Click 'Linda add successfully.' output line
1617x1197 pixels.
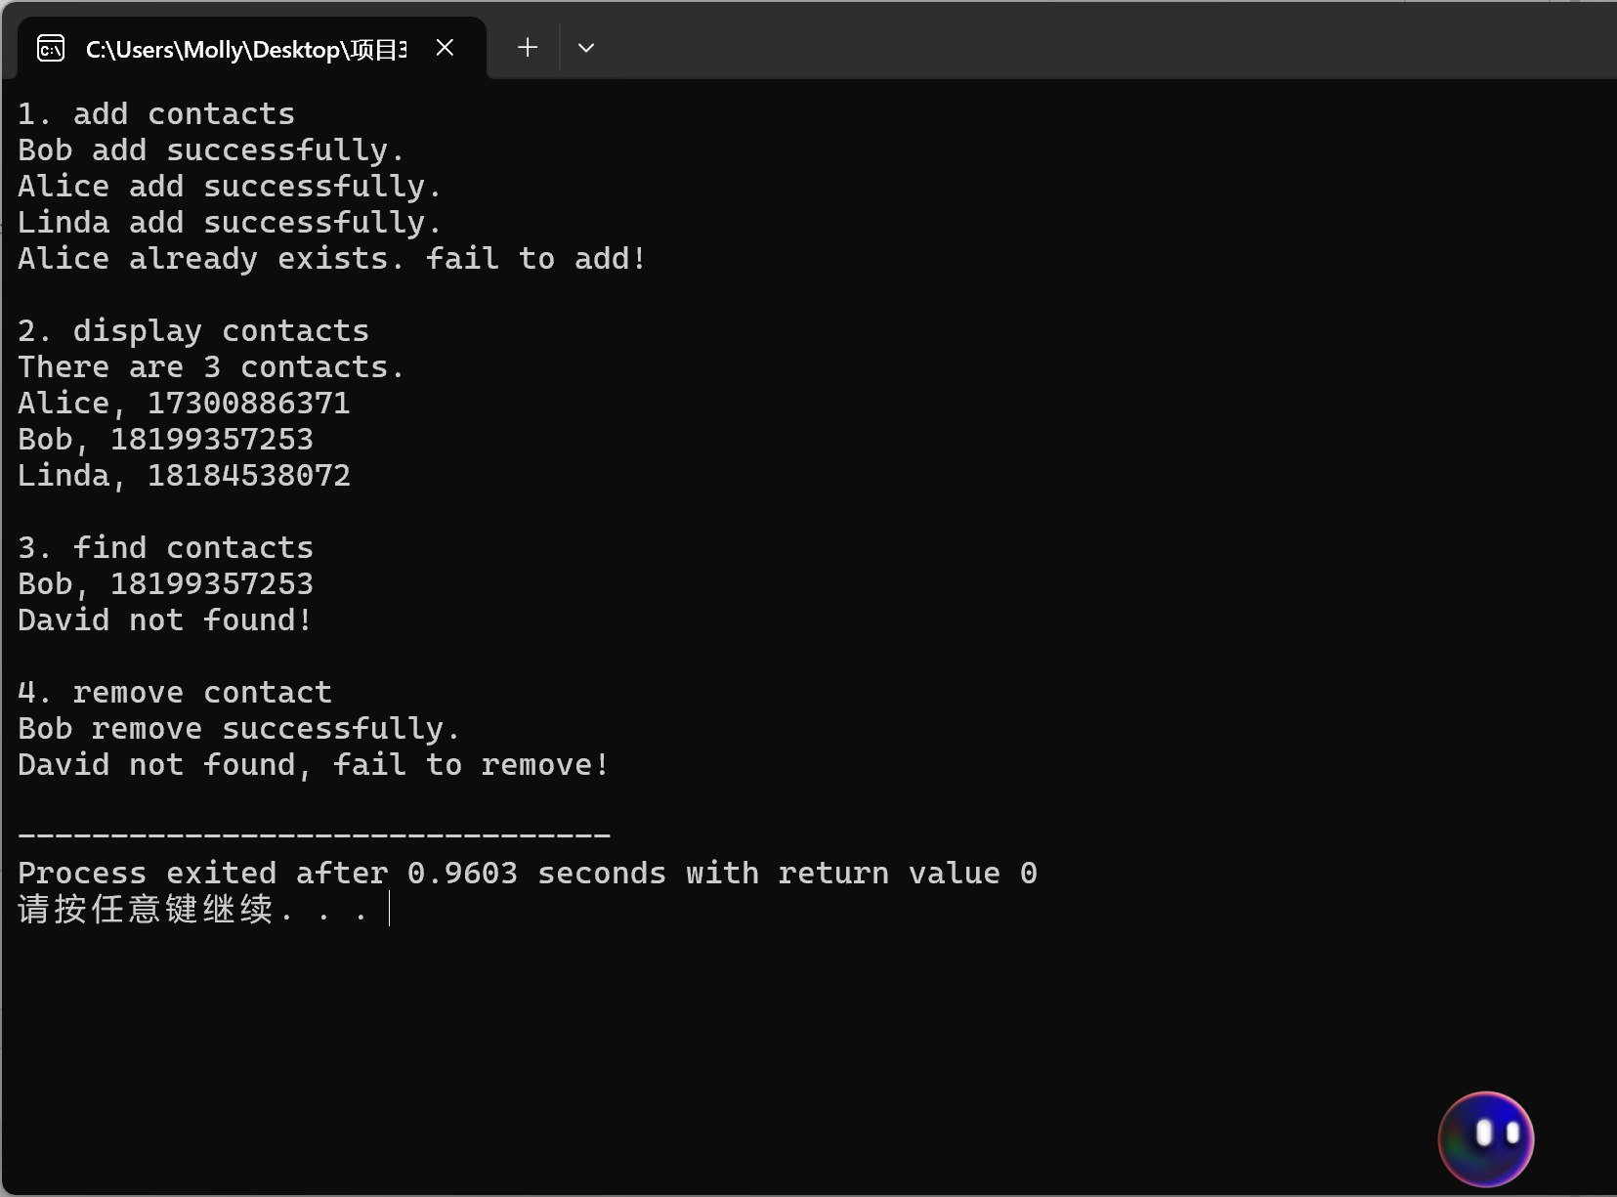[230, 223]
